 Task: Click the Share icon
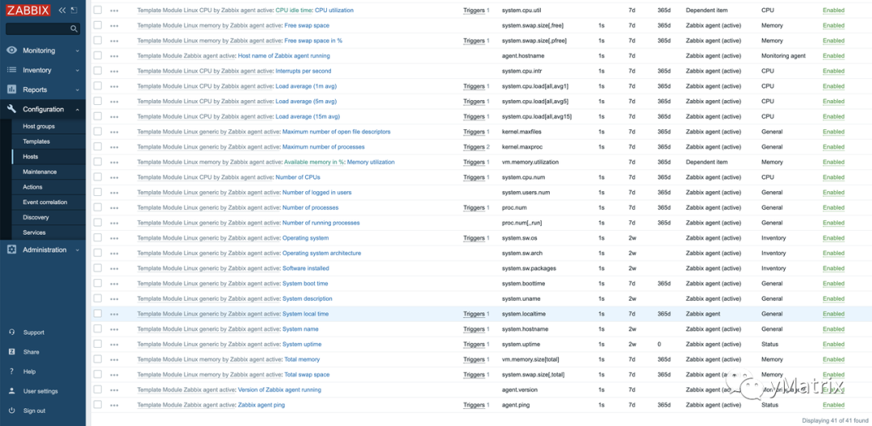(x=11, y=352)
